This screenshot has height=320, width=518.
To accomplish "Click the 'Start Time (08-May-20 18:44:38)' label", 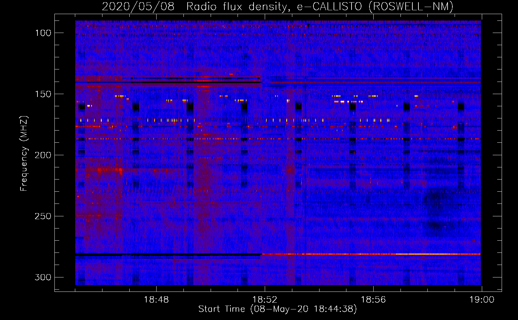I will pyautogui.click(x=278, y=309).
